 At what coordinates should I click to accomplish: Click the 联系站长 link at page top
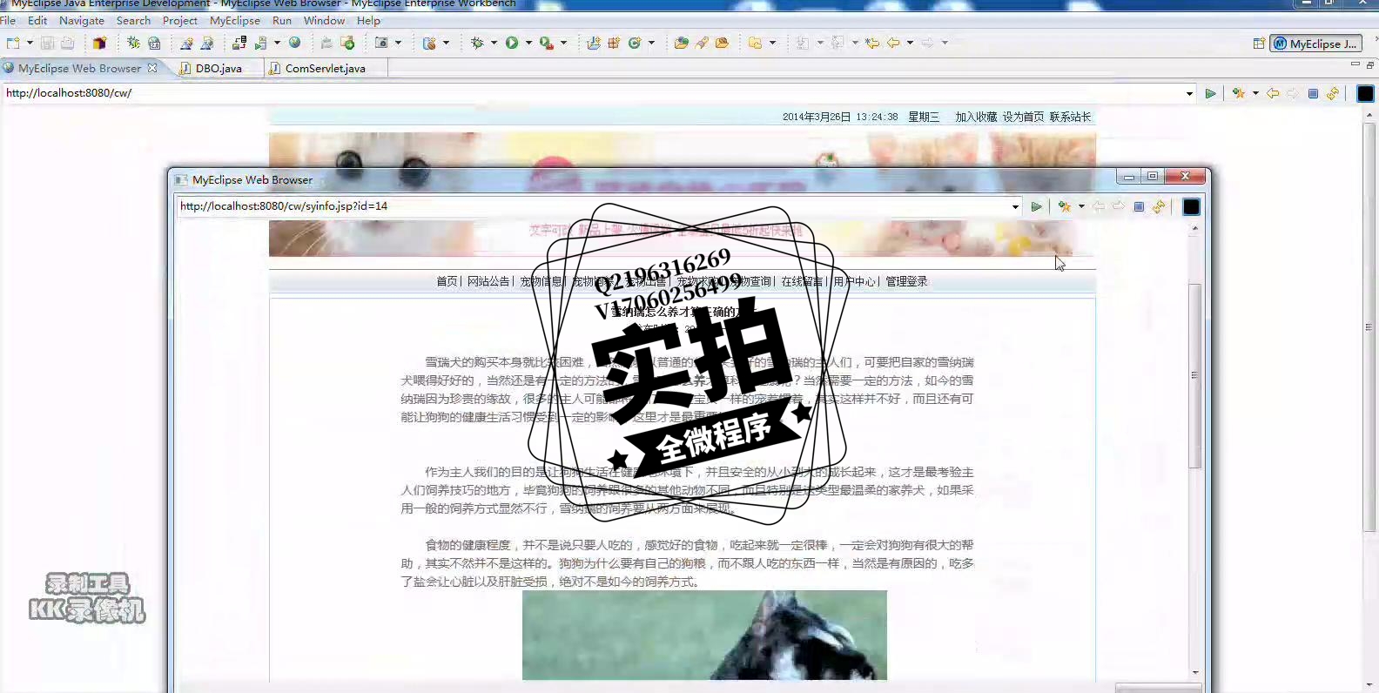pyautogui.click(x=1070, y=117)
